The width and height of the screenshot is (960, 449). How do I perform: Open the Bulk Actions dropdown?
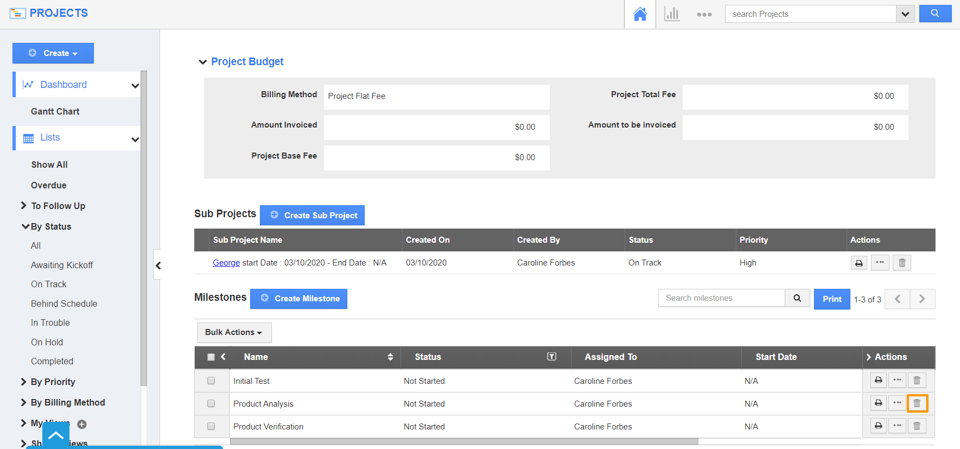pyautogui.click(x=233, y=332)
